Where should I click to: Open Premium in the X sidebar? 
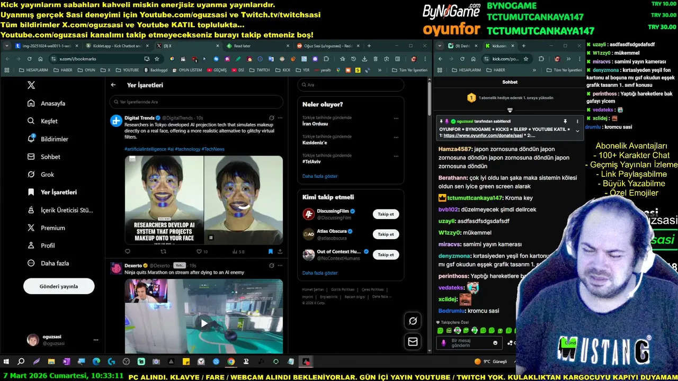click(46, 228)
